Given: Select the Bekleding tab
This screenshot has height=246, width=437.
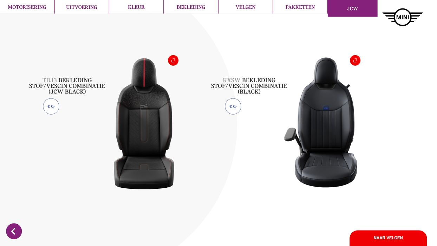Looking at the screenshot, I should tap(191, 7).
